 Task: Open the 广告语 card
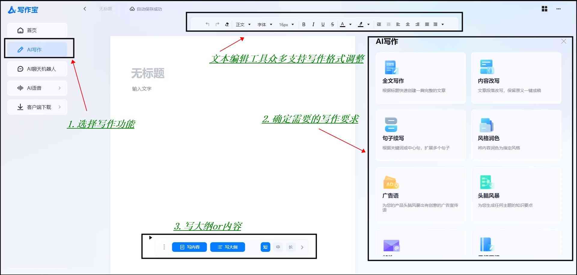421,195
